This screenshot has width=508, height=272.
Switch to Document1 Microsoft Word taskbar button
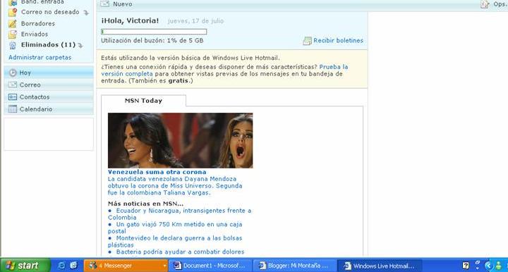tap(210, 266)
